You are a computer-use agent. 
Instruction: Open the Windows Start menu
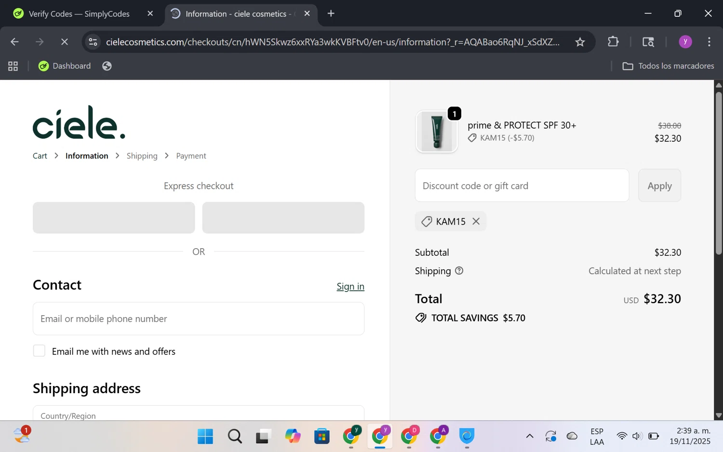205,437
